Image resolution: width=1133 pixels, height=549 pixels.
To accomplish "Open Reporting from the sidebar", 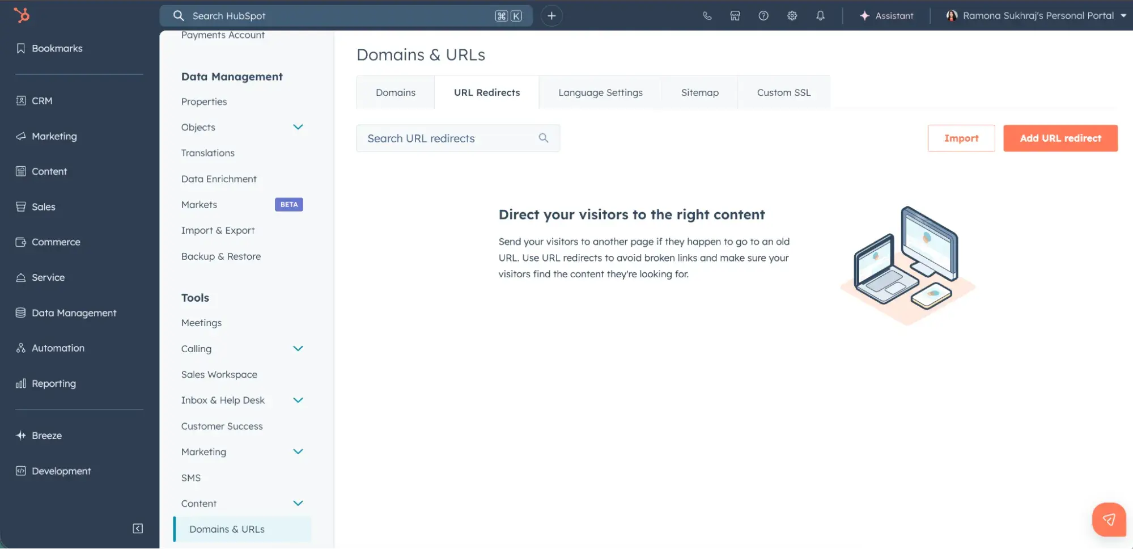I will coord(54,383).
